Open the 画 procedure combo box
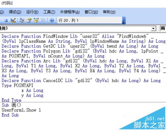Screen dimensions: 166x130 click(x=163, y=29)
